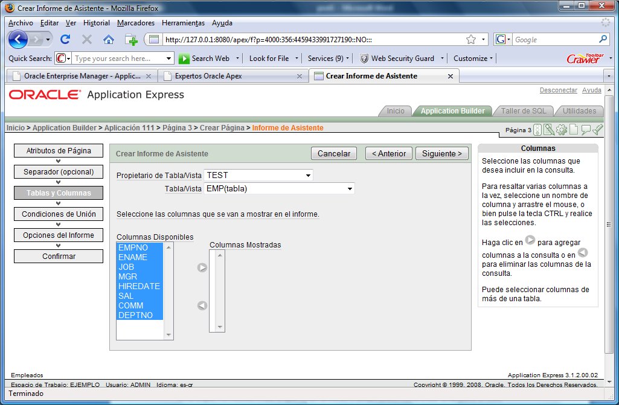Go back with the Firefox back arrow
The height and width of the screenshot is (405, 619).
(18, 39)
